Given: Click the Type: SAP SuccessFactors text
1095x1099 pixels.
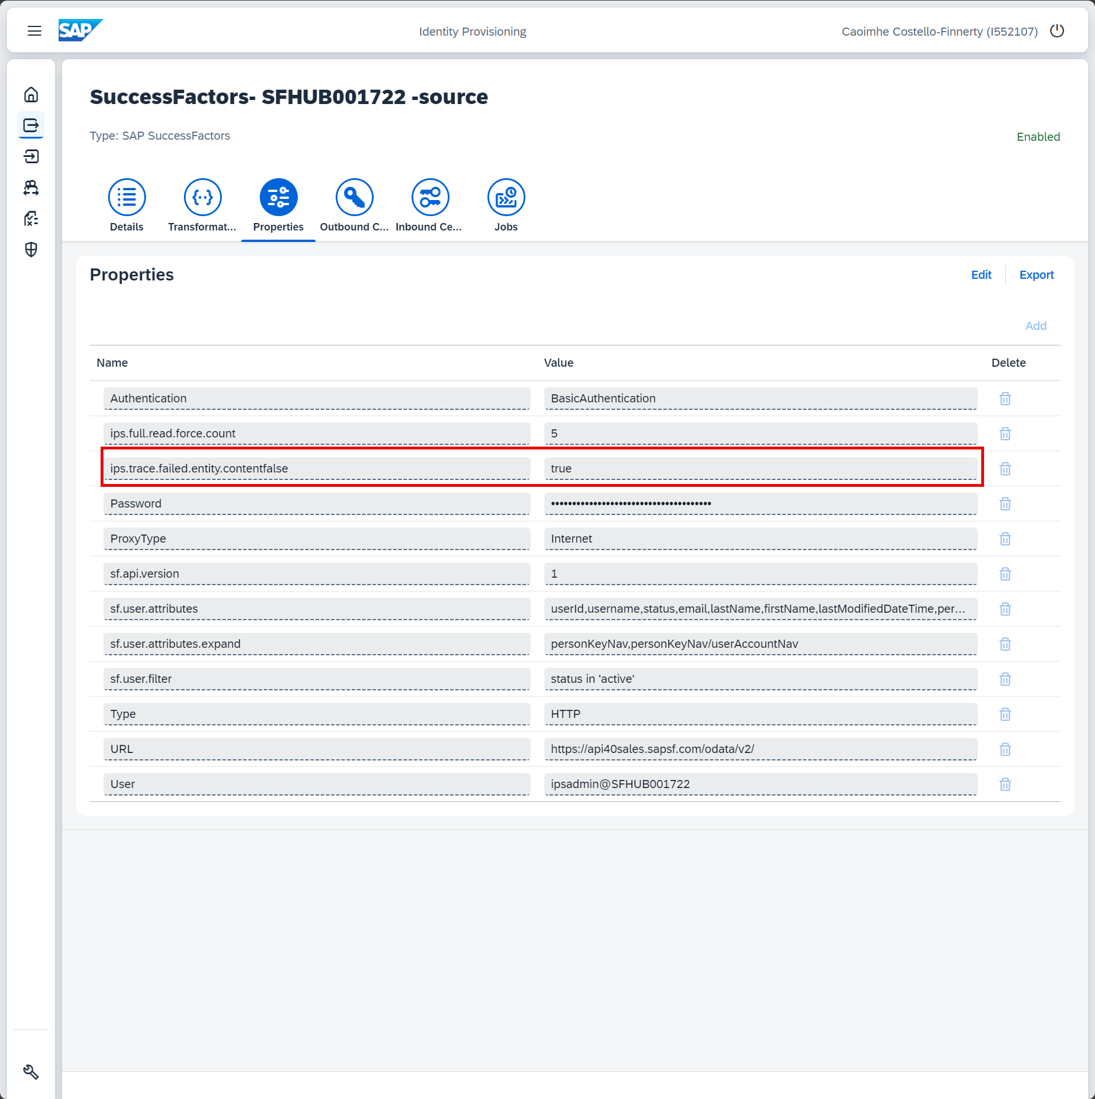Looking at the screenshot, I should point(160,136).
